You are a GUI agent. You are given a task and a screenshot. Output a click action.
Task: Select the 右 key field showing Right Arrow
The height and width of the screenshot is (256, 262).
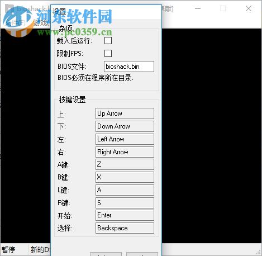[x=125, y=152]
